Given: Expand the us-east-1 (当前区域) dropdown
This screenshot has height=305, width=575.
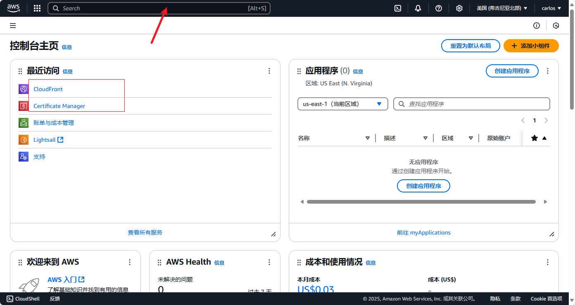Looking at the screenshot, I should click(x=342, y=104).
